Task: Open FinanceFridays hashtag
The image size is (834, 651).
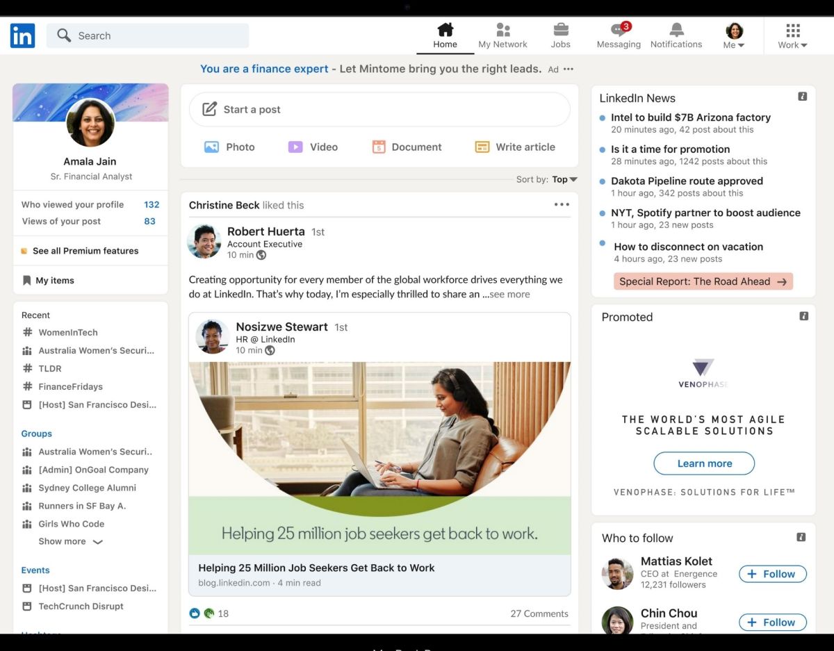Action: pos(70,386)
